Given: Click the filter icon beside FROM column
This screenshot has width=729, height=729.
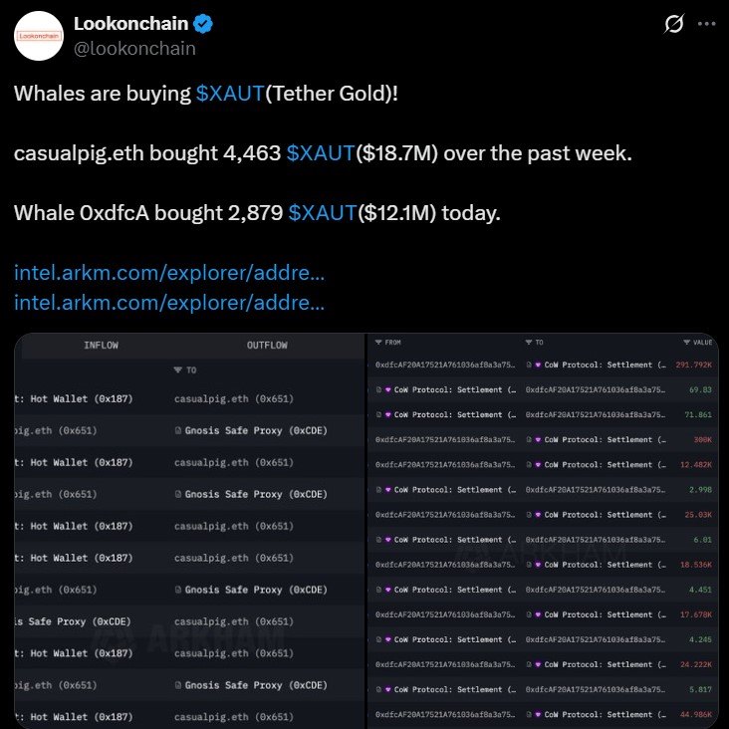Looking at the screenshot, I should [378, 343].
